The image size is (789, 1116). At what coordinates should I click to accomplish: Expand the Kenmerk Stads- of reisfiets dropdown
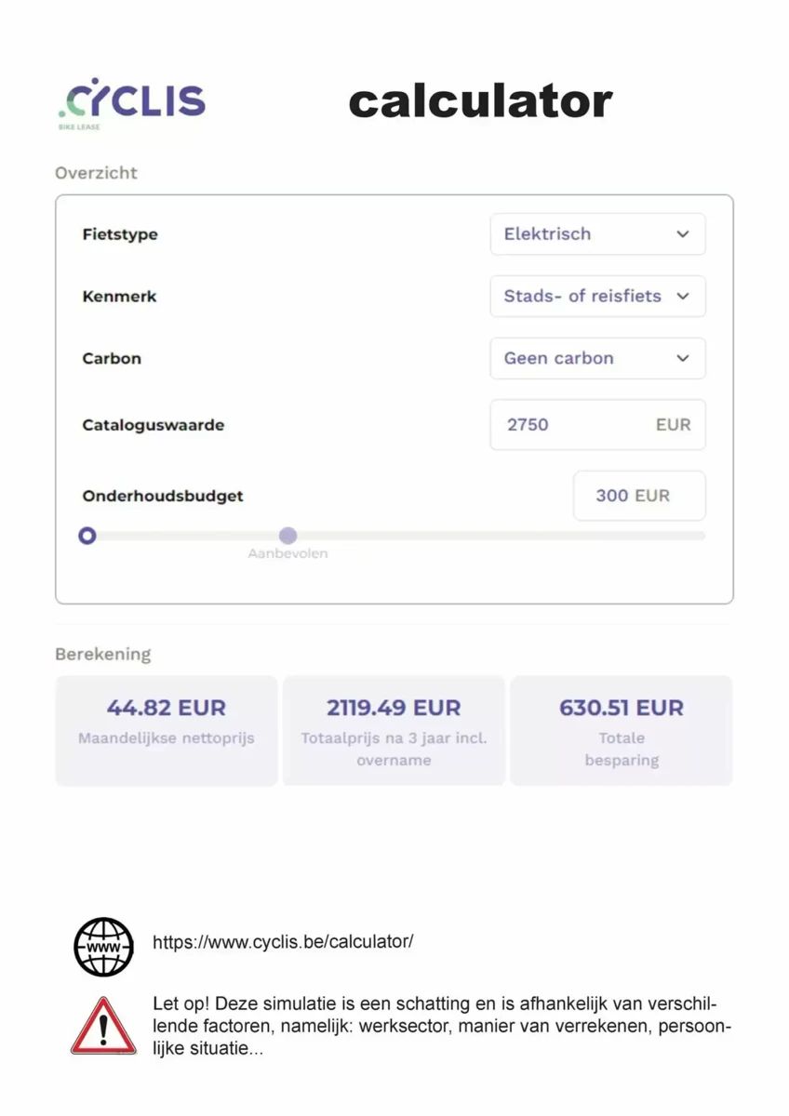597,297
